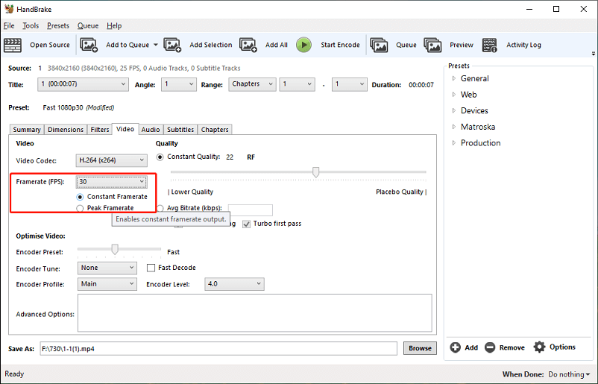This screenshot has height=384, width=598.
Task: Click the HandBrake app icon in title bar
Action: point(9,9)
